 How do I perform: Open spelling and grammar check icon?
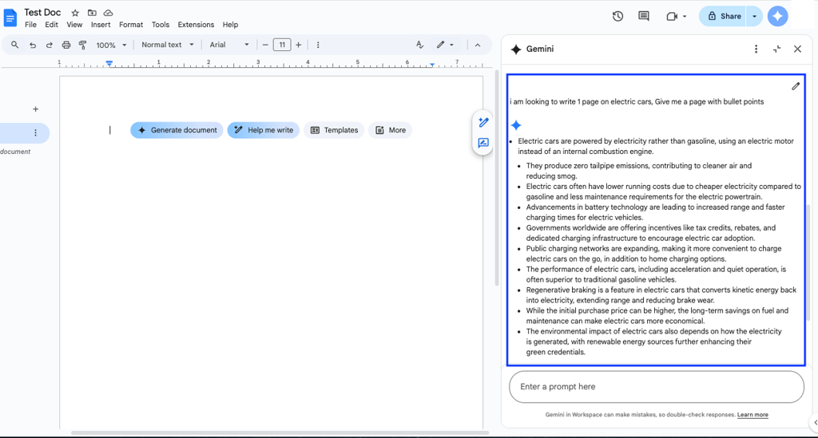coord(419,45)
